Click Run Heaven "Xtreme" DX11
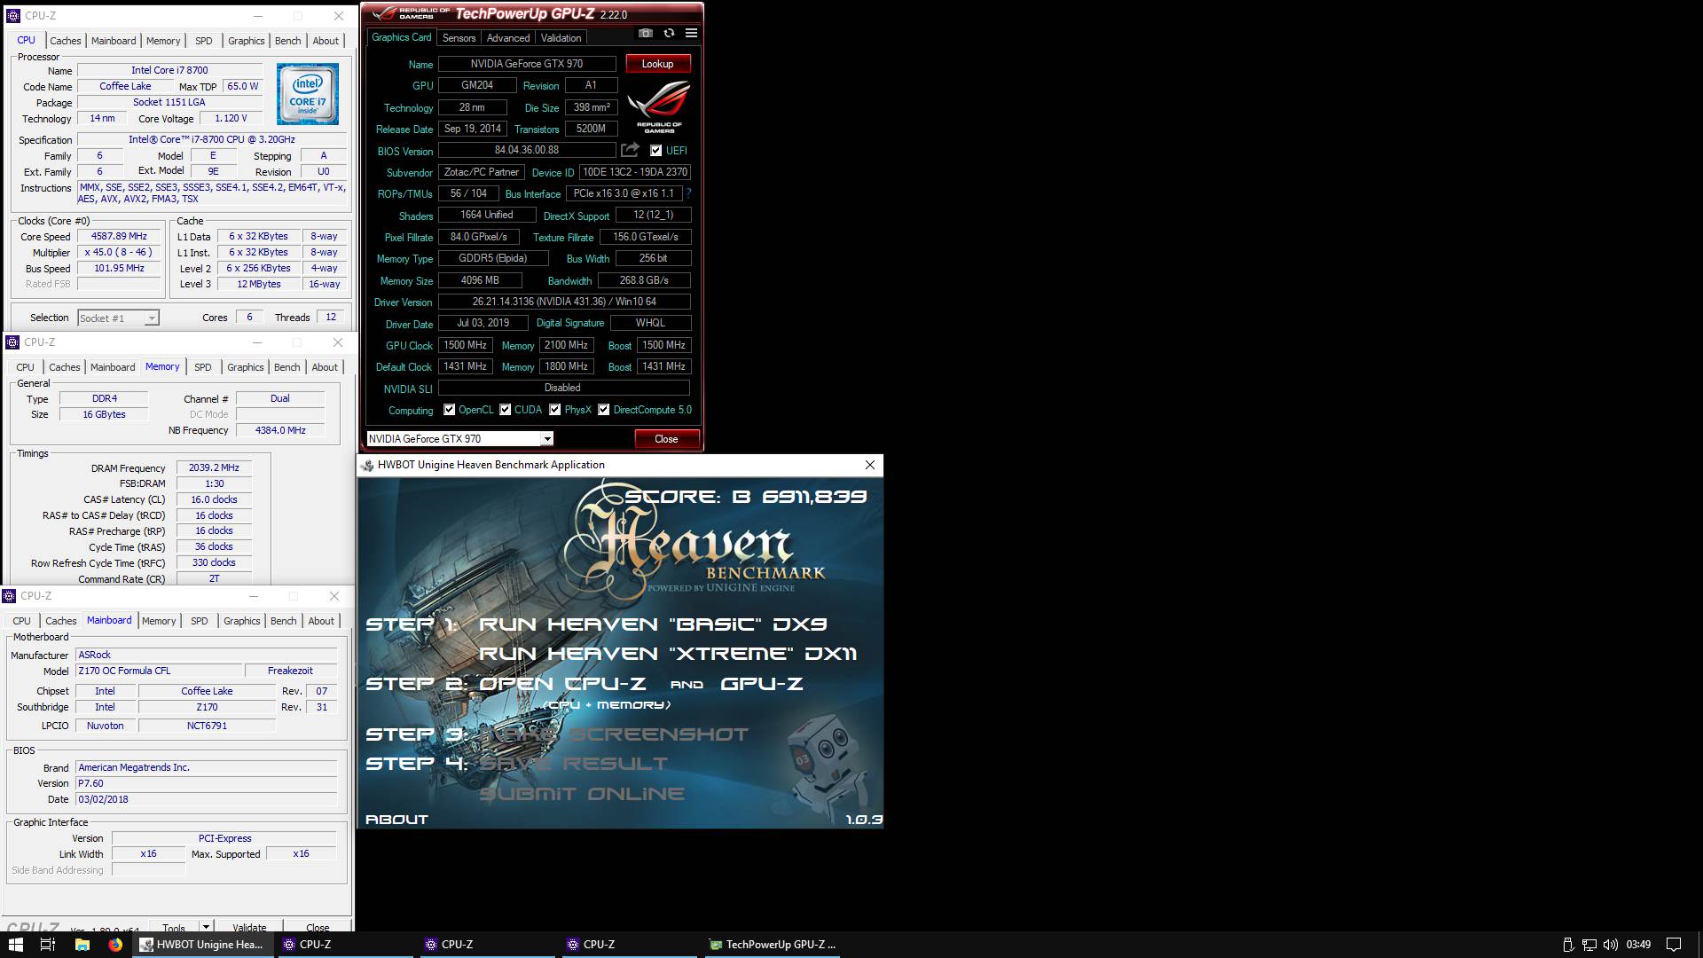Viewport: 1703px width, 958px height. pos(668,654)
